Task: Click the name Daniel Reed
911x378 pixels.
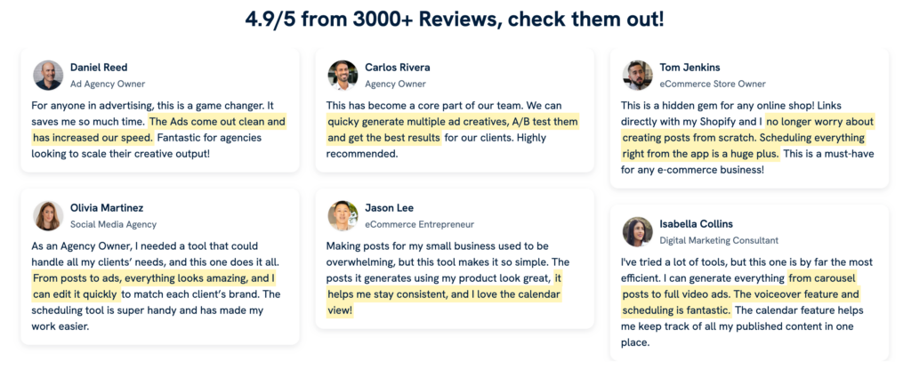Action: pos(99,68)
